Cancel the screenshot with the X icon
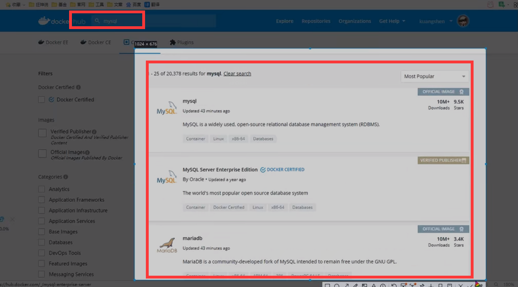Screen dimensions: 518x287 [x=461, y=285]
